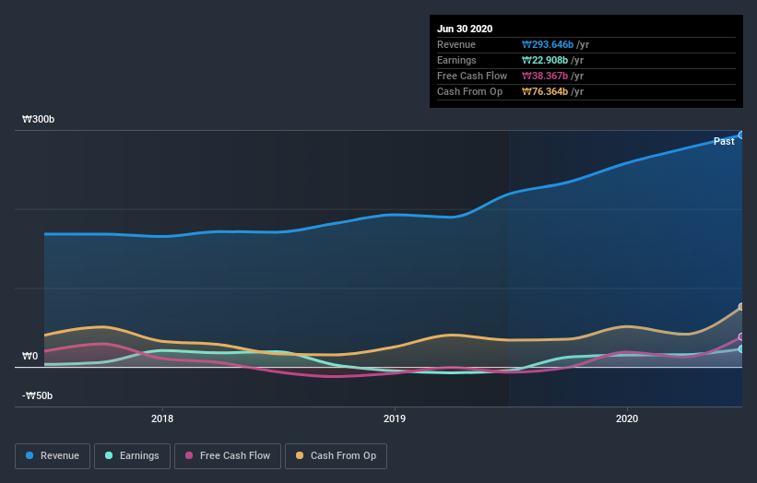Toggle the Cash From Op legend button
Viewport: 757px width, 483px height.
click(x=336, y=456)
